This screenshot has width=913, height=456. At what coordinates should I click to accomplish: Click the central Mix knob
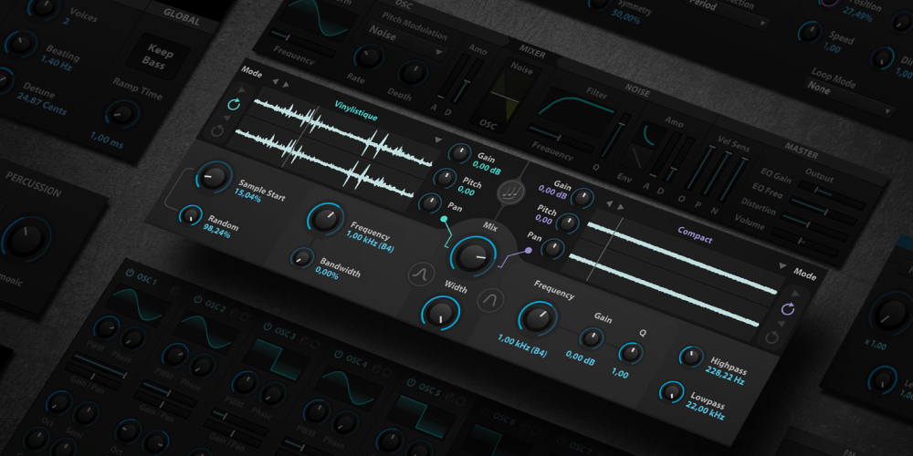472,255
